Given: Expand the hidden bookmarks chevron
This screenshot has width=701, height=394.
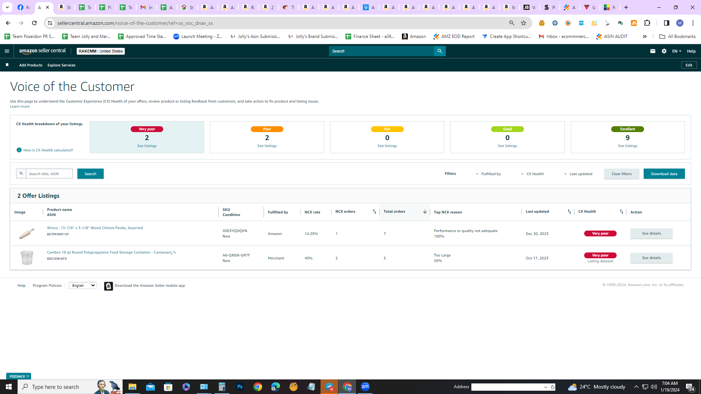Looking at the screenshot, I should [x=645, y=36].
